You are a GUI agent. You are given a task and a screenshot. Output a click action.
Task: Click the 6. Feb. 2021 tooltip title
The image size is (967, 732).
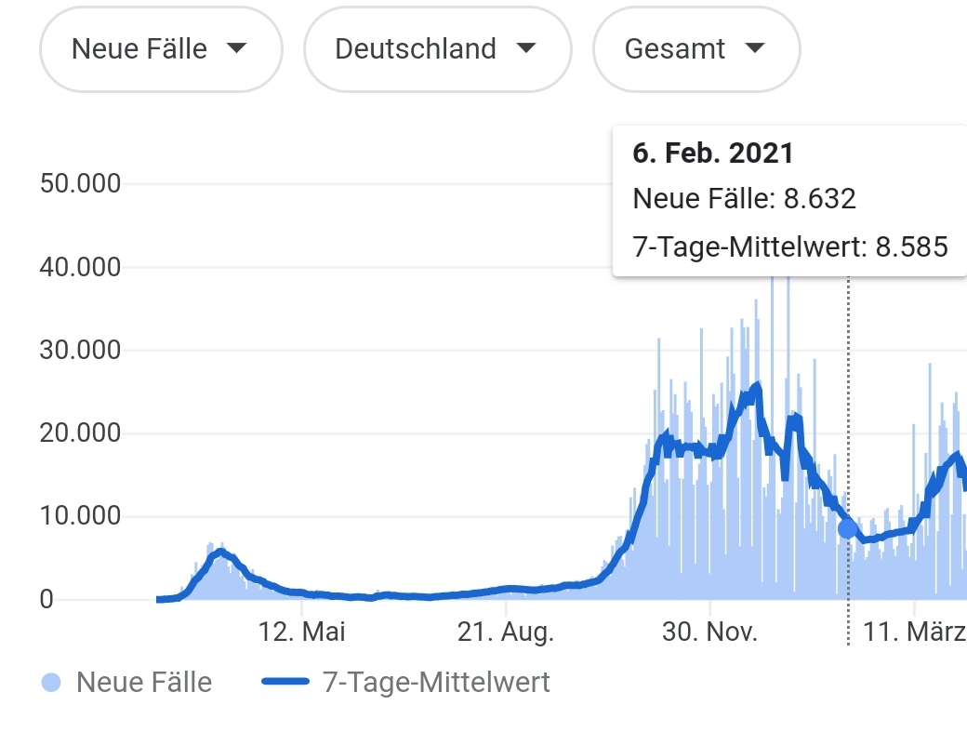[713, 153]
